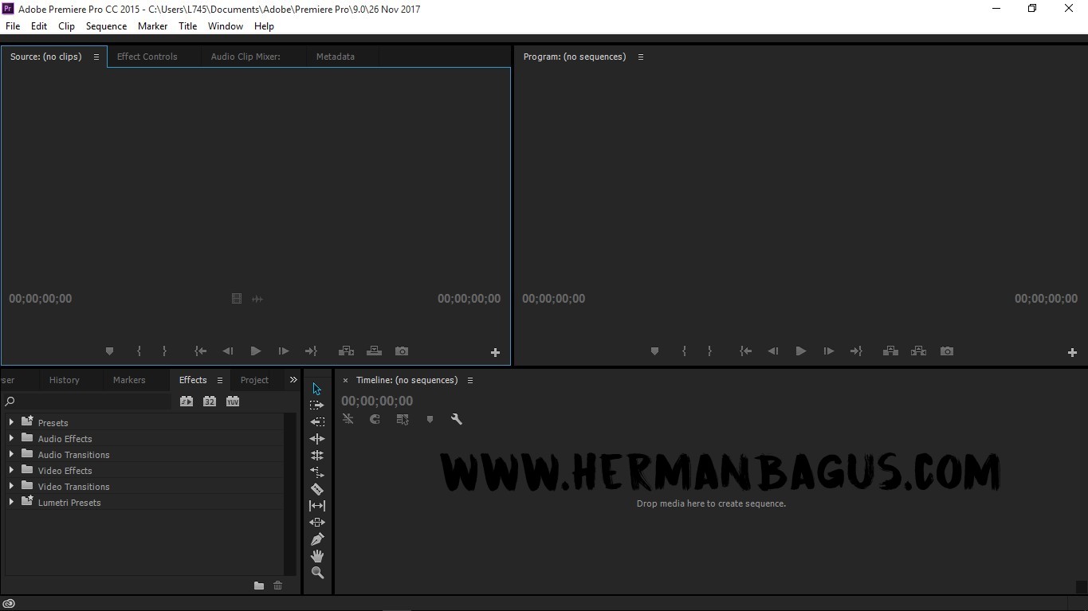Open the Window menu
1088x611 pixels.
226,26
